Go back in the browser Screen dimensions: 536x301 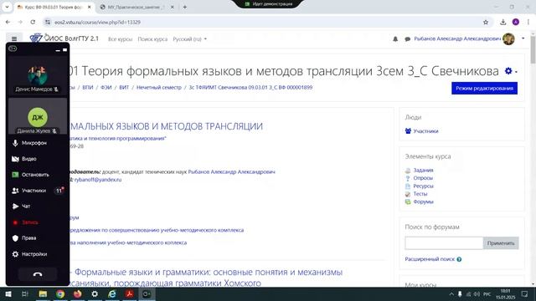8,23
